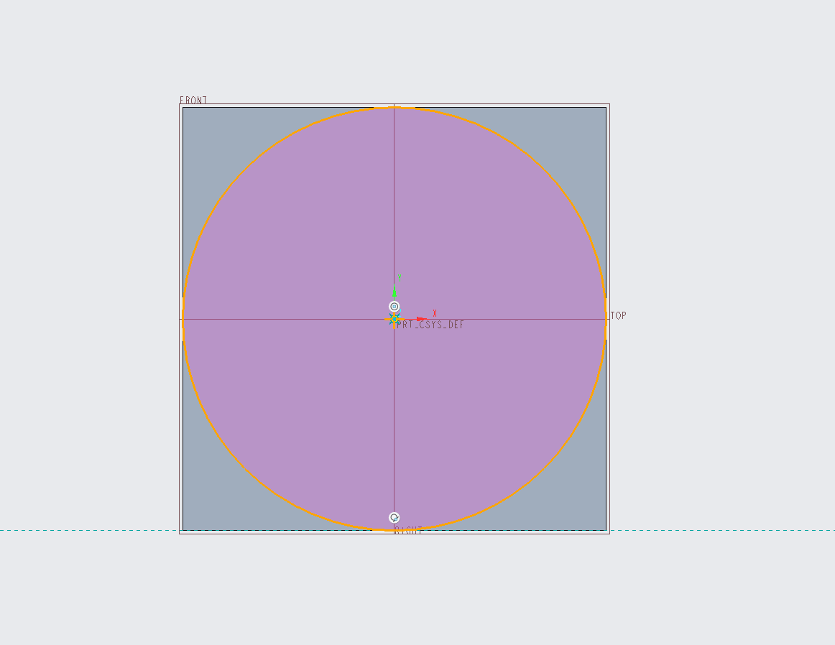Select the FRONT datum plane label
This screenshot has height=645, width=835.
(193, 100)
